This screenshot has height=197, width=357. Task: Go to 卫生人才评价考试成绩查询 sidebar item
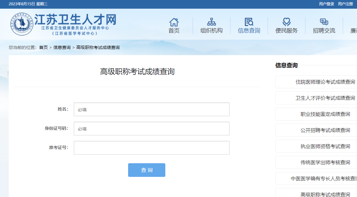(325, 98)
